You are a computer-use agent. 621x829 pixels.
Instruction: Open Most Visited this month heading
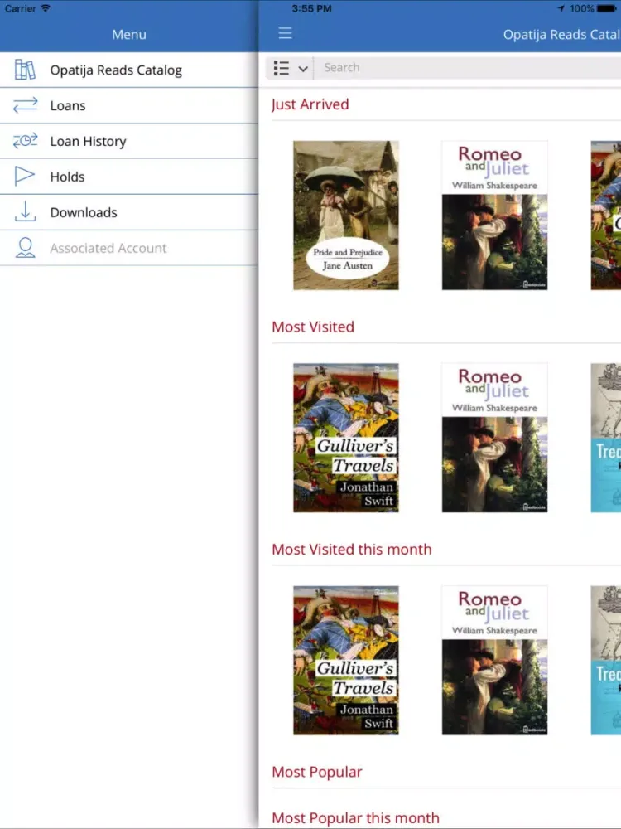(x=352, y=550)
